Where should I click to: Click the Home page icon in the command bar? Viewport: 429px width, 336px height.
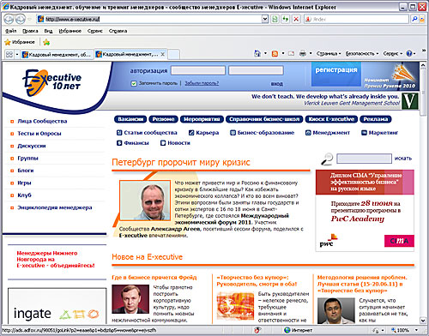click(257, 53)
